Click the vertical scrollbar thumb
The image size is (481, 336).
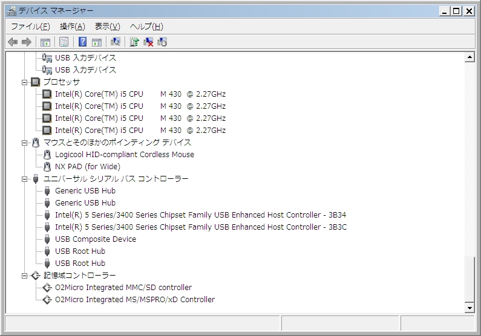[470, 279]
